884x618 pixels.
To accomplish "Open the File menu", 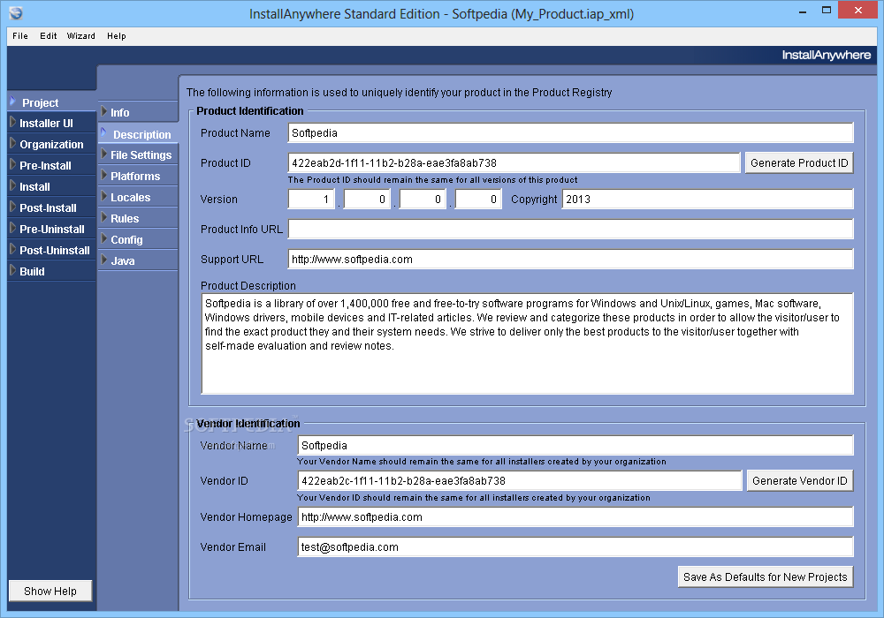I will click(x=20, y=36).
